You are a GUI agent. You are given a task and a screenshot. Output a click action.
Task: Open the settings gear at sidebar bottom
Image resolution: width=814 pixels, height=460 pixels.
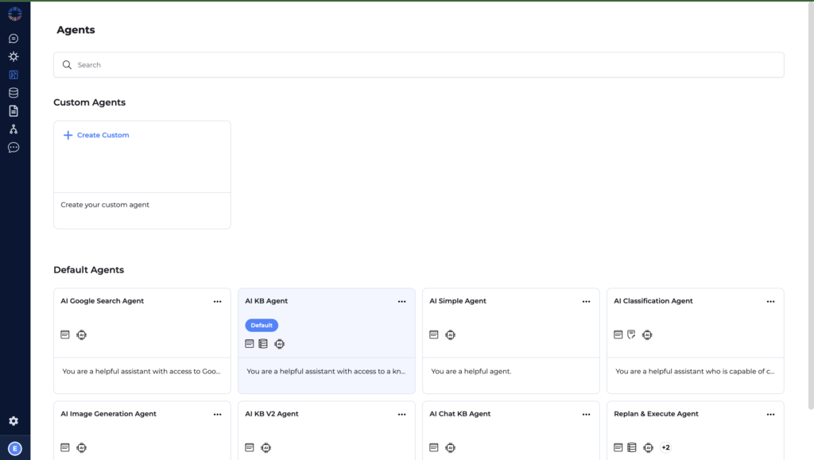coord(13,421)
